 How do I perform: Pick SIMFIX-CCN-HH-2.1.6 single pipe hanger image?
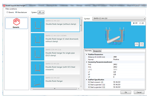[x=38, y=54]
